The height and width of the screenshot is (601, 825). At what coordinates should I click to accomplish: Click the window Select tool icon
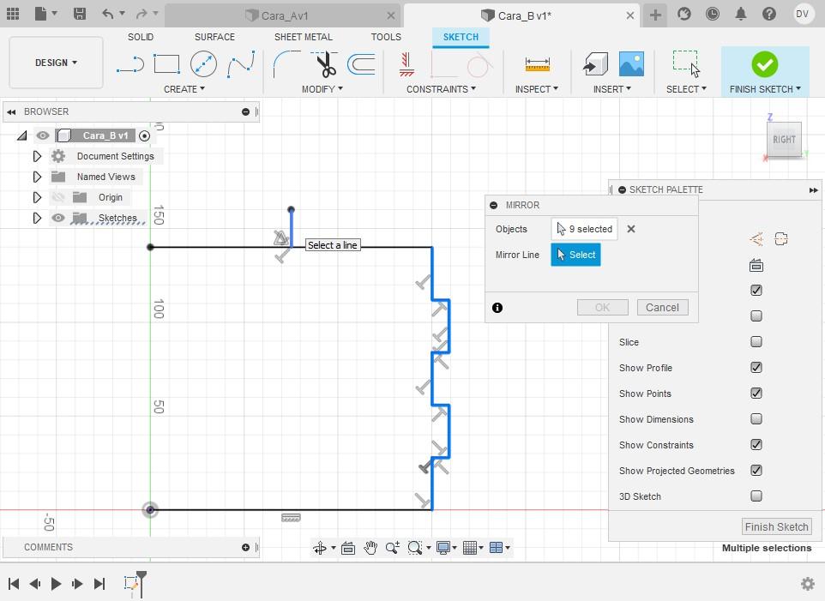[x=686, y=64]
